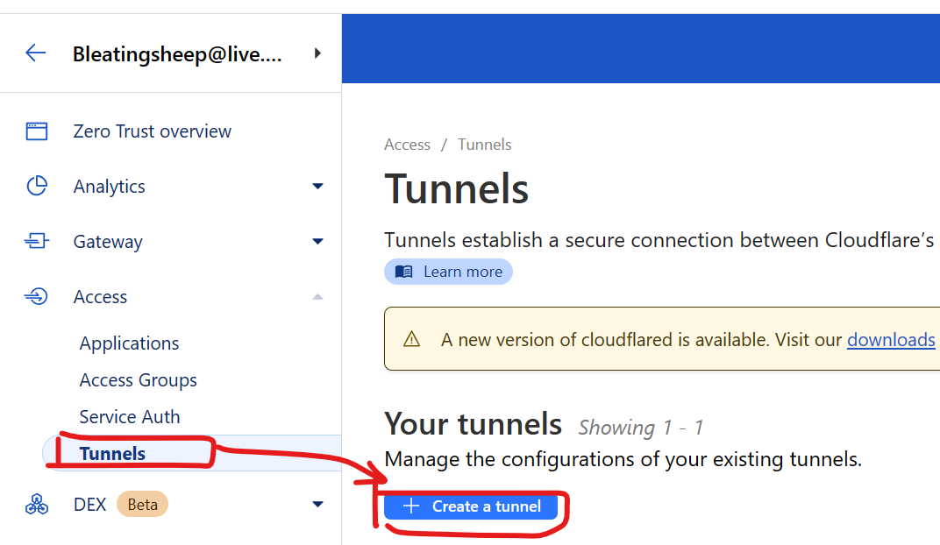The image size is (940, 545).
Task: Click the back arrow next to account name
Action: pyautogui.click(x=35, y=52)
